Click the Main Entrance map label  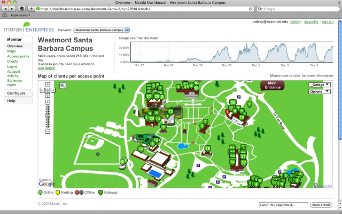coord(272,85)
